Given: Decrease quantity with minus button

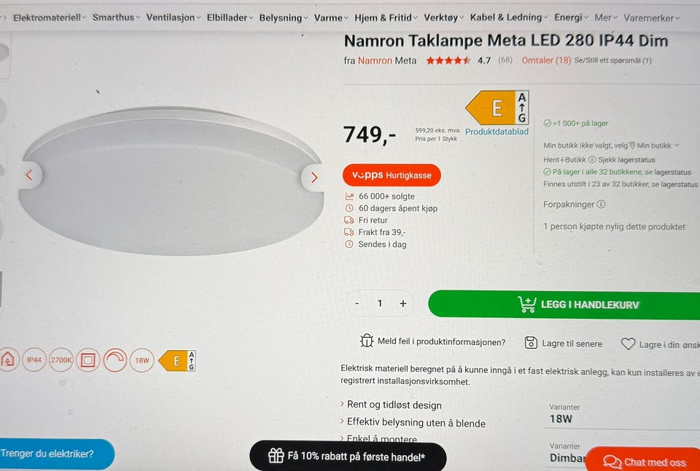Looking at the screenshot, I should [x=357, y=304].
